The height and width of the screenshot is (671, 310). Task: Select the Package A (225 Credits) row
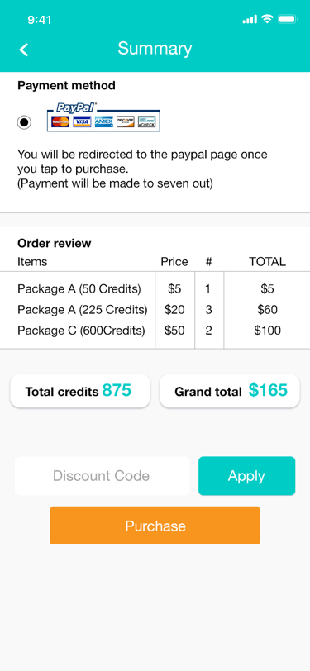coord(155,309)
